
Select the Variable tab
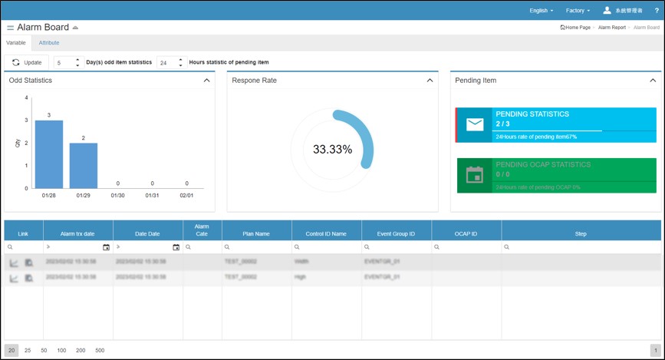click(16, 43)
